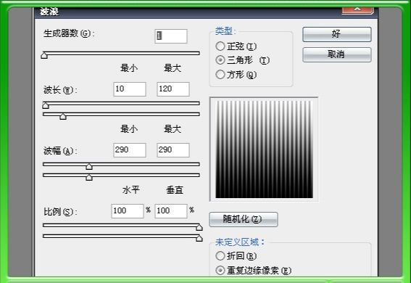Screen dimensions: 411x283
Task: Choose the 折回 (Wrap Around) option
Action: pos(220,255)
